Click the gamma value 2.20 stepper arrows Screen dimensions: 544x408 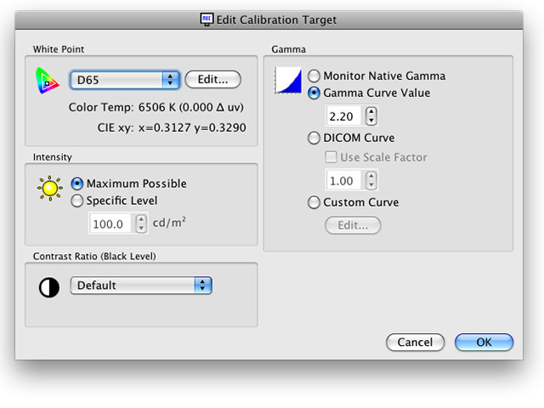(x=371, y=116)
